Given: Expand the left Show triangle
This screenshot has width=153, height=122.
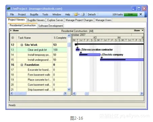Looking at the screenshot, I should click(11, 30).
